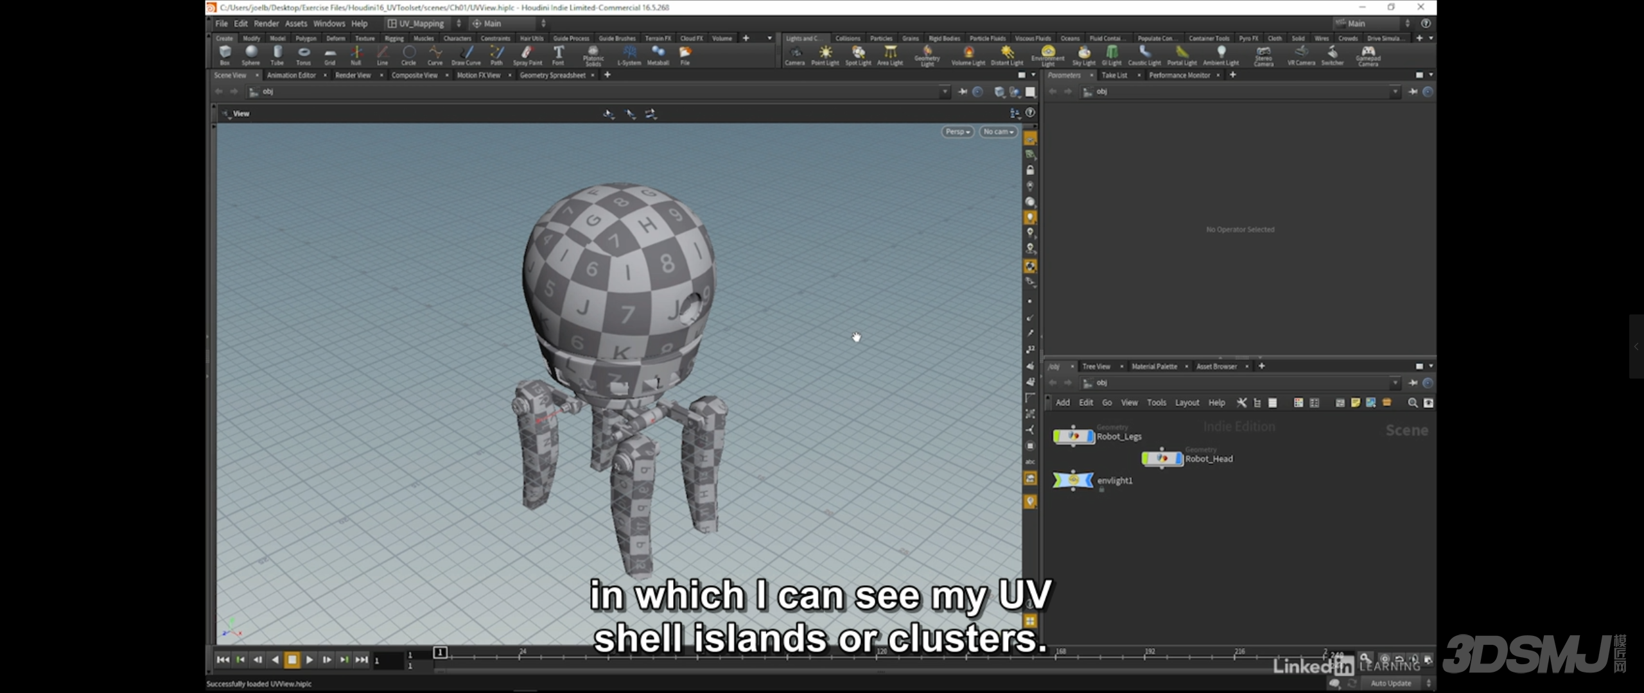
Task: Jump to first frame in playbar
Action: [x=222, y=660]
